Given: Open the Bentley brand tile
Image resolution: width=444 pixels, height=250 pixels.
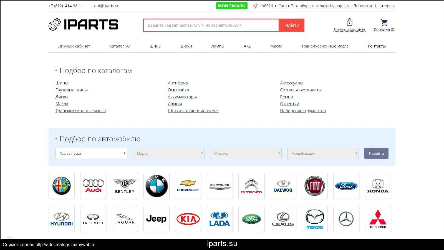Looking at the screenshot, I should [125, 186].
